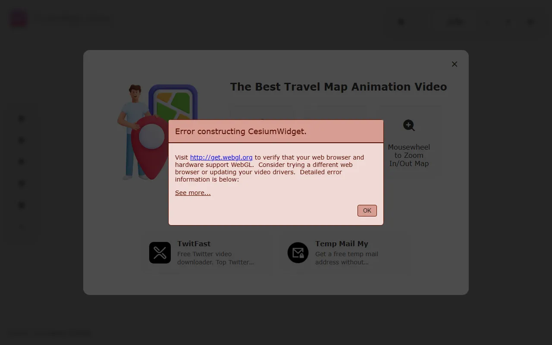Screen dimensions: 552x345
Task: Click the topmost dimmed left sidebar icon
Action: click(x=22, y=119)
